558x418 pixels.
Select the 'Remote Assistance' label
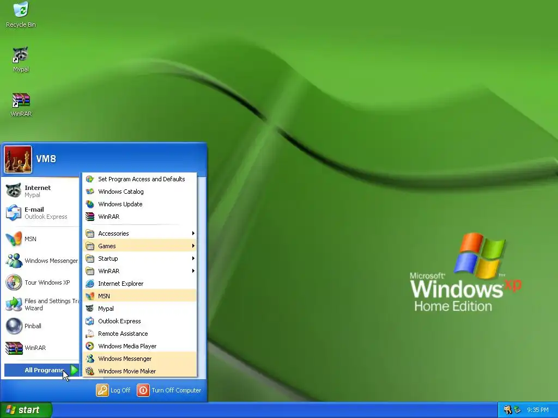pos(123,334)
